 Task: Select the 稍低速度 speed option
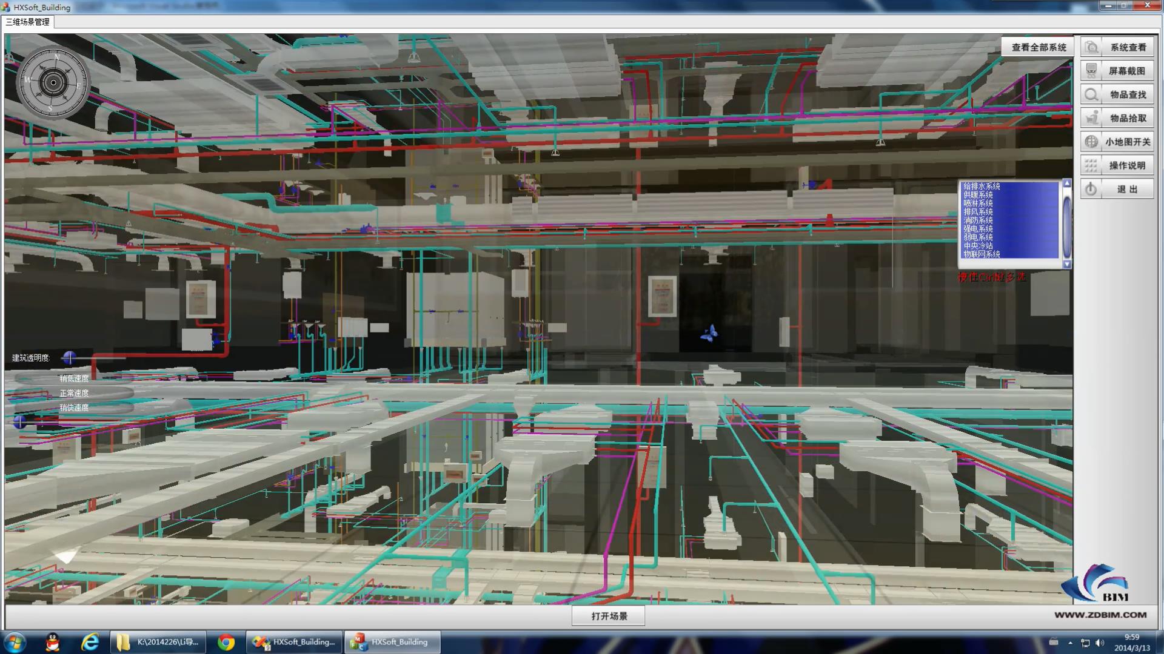pos(74,378)
